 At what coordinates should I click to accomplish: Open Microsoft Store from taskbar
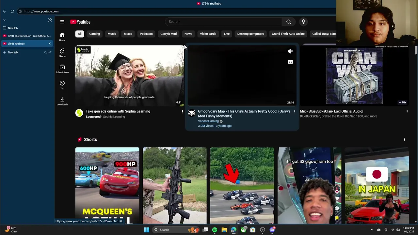tap(253, 230)
